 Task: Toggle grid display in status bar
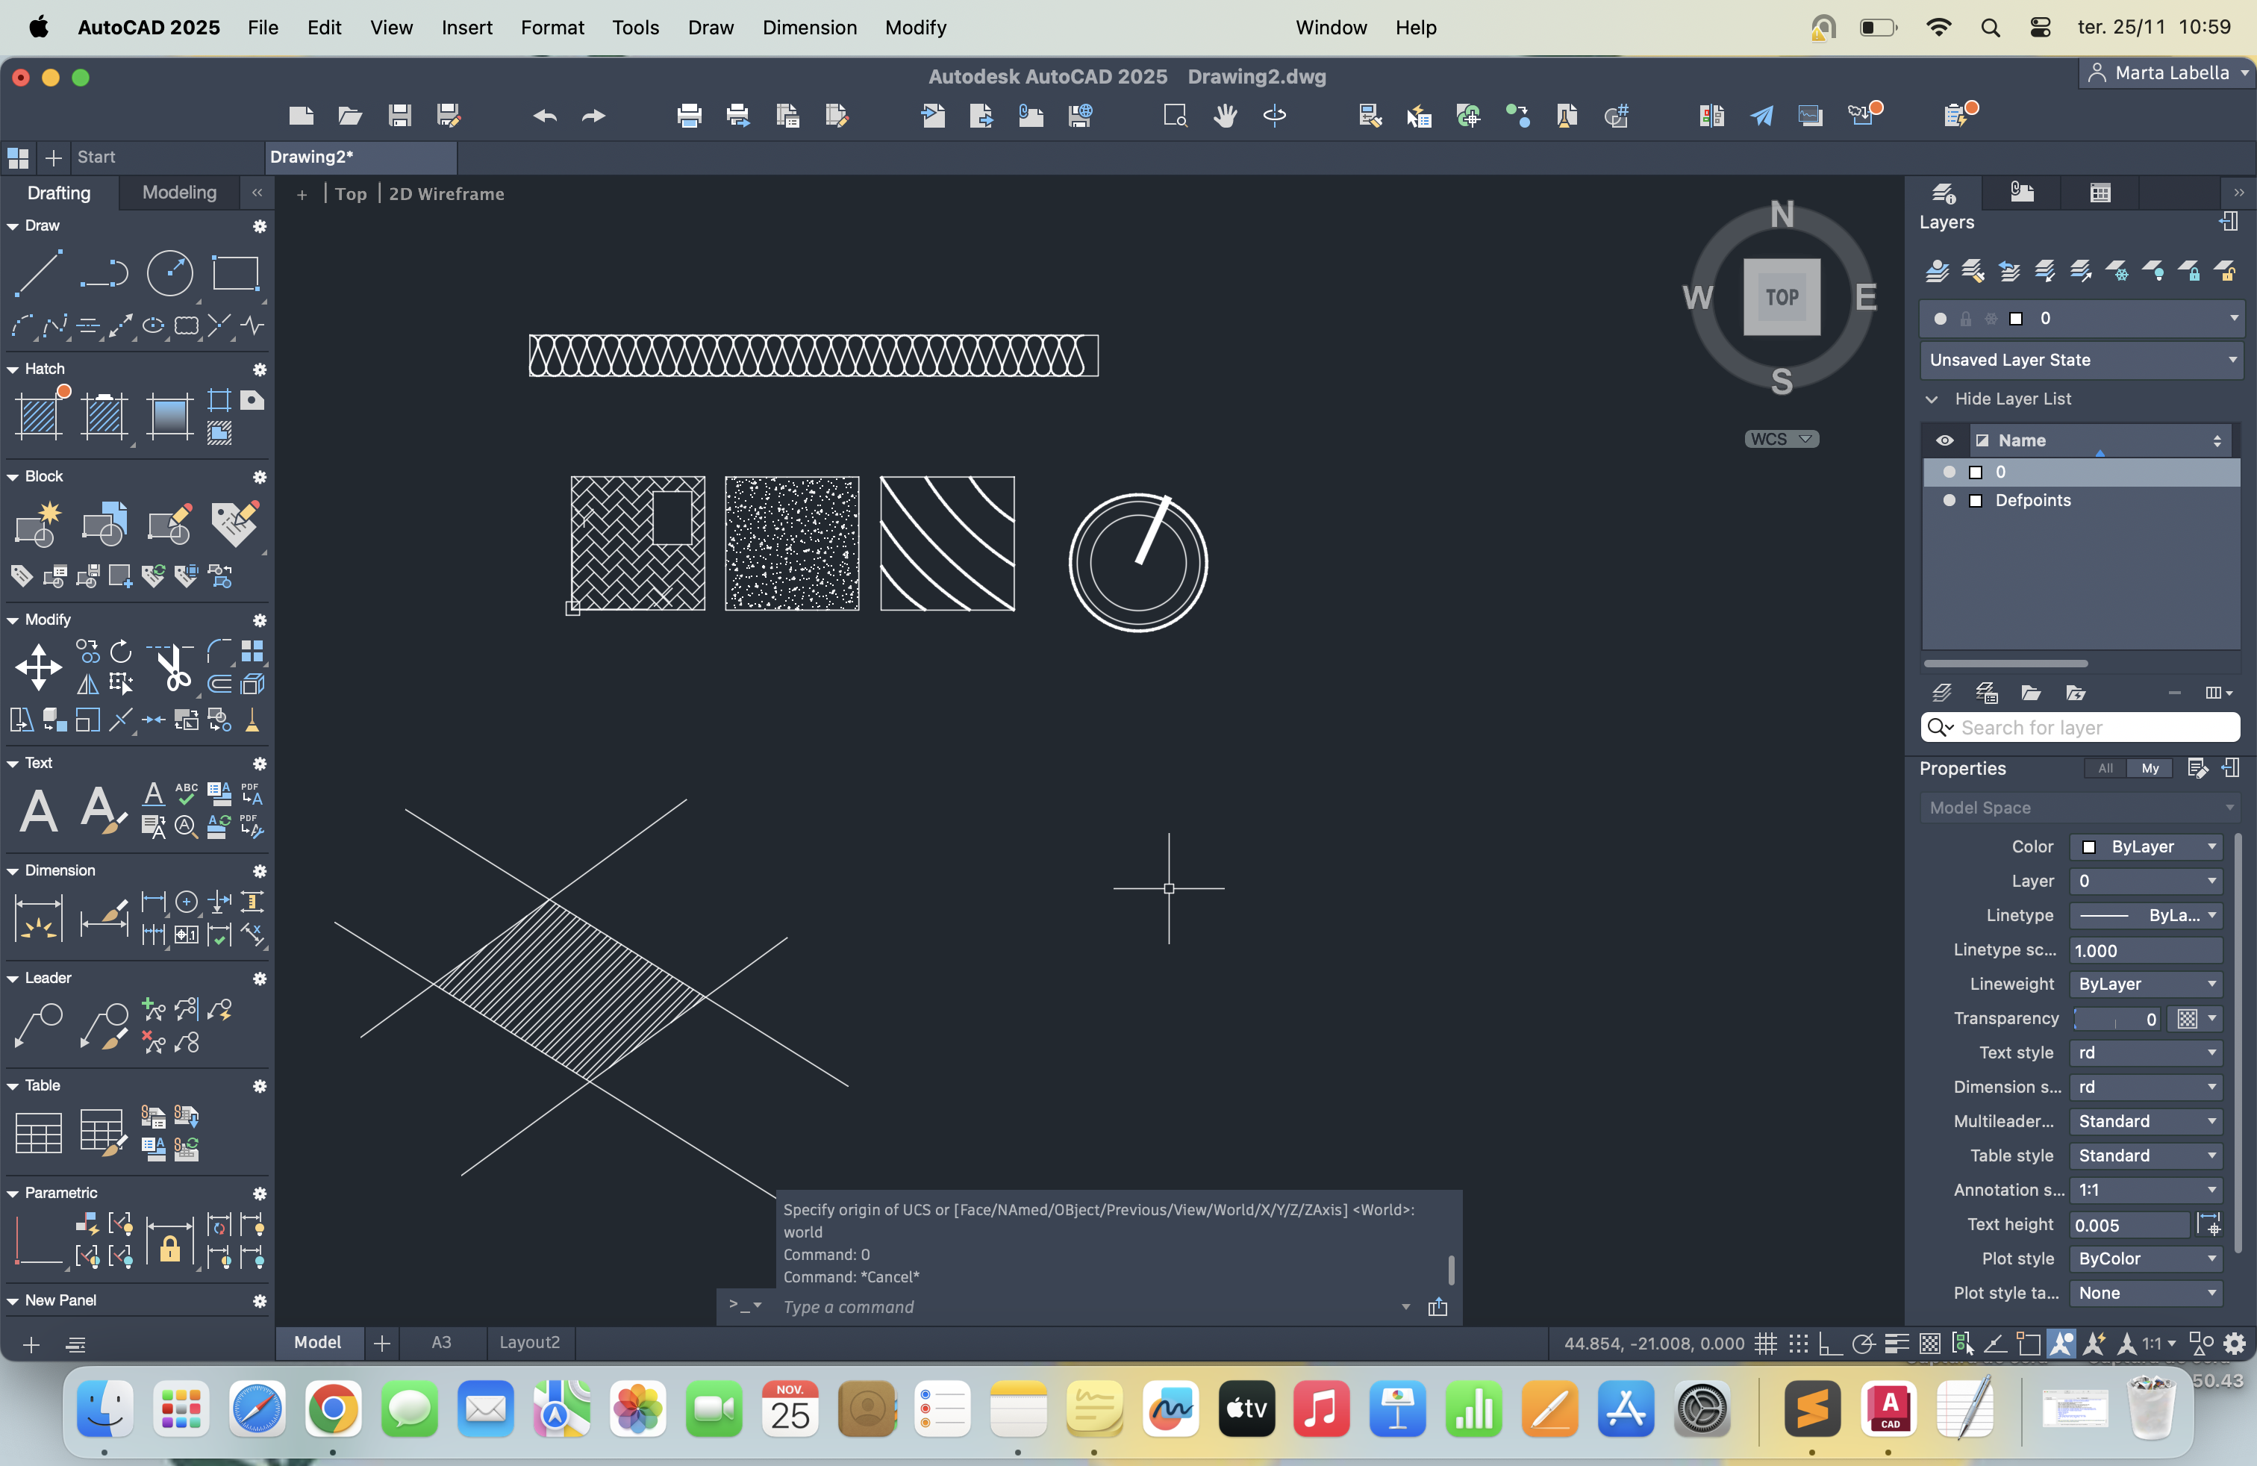tap(1765, 1344)
